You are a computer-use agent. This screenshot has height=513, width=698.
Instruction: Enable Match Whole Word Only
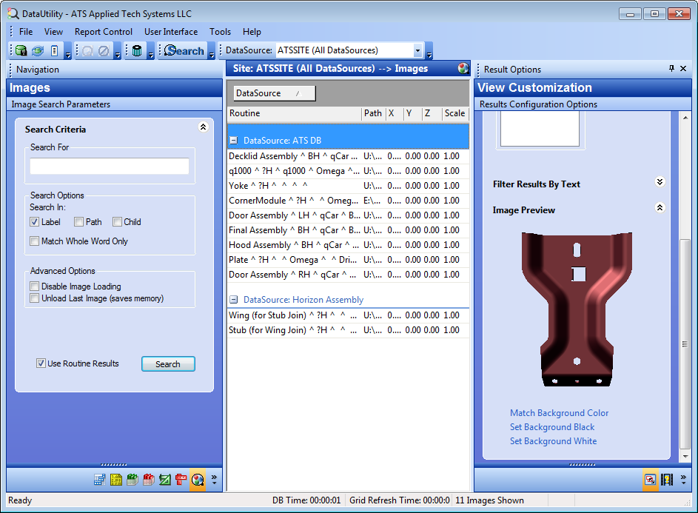(35, 241)
